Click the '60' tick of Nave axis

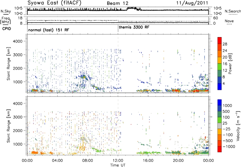[x=216, y=18]
